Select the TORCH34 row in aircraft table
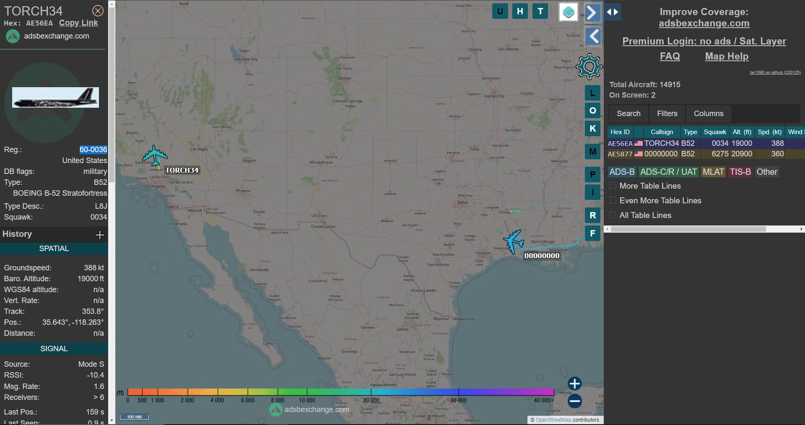This screenshot has width=805, height=425. click(706, 143)
